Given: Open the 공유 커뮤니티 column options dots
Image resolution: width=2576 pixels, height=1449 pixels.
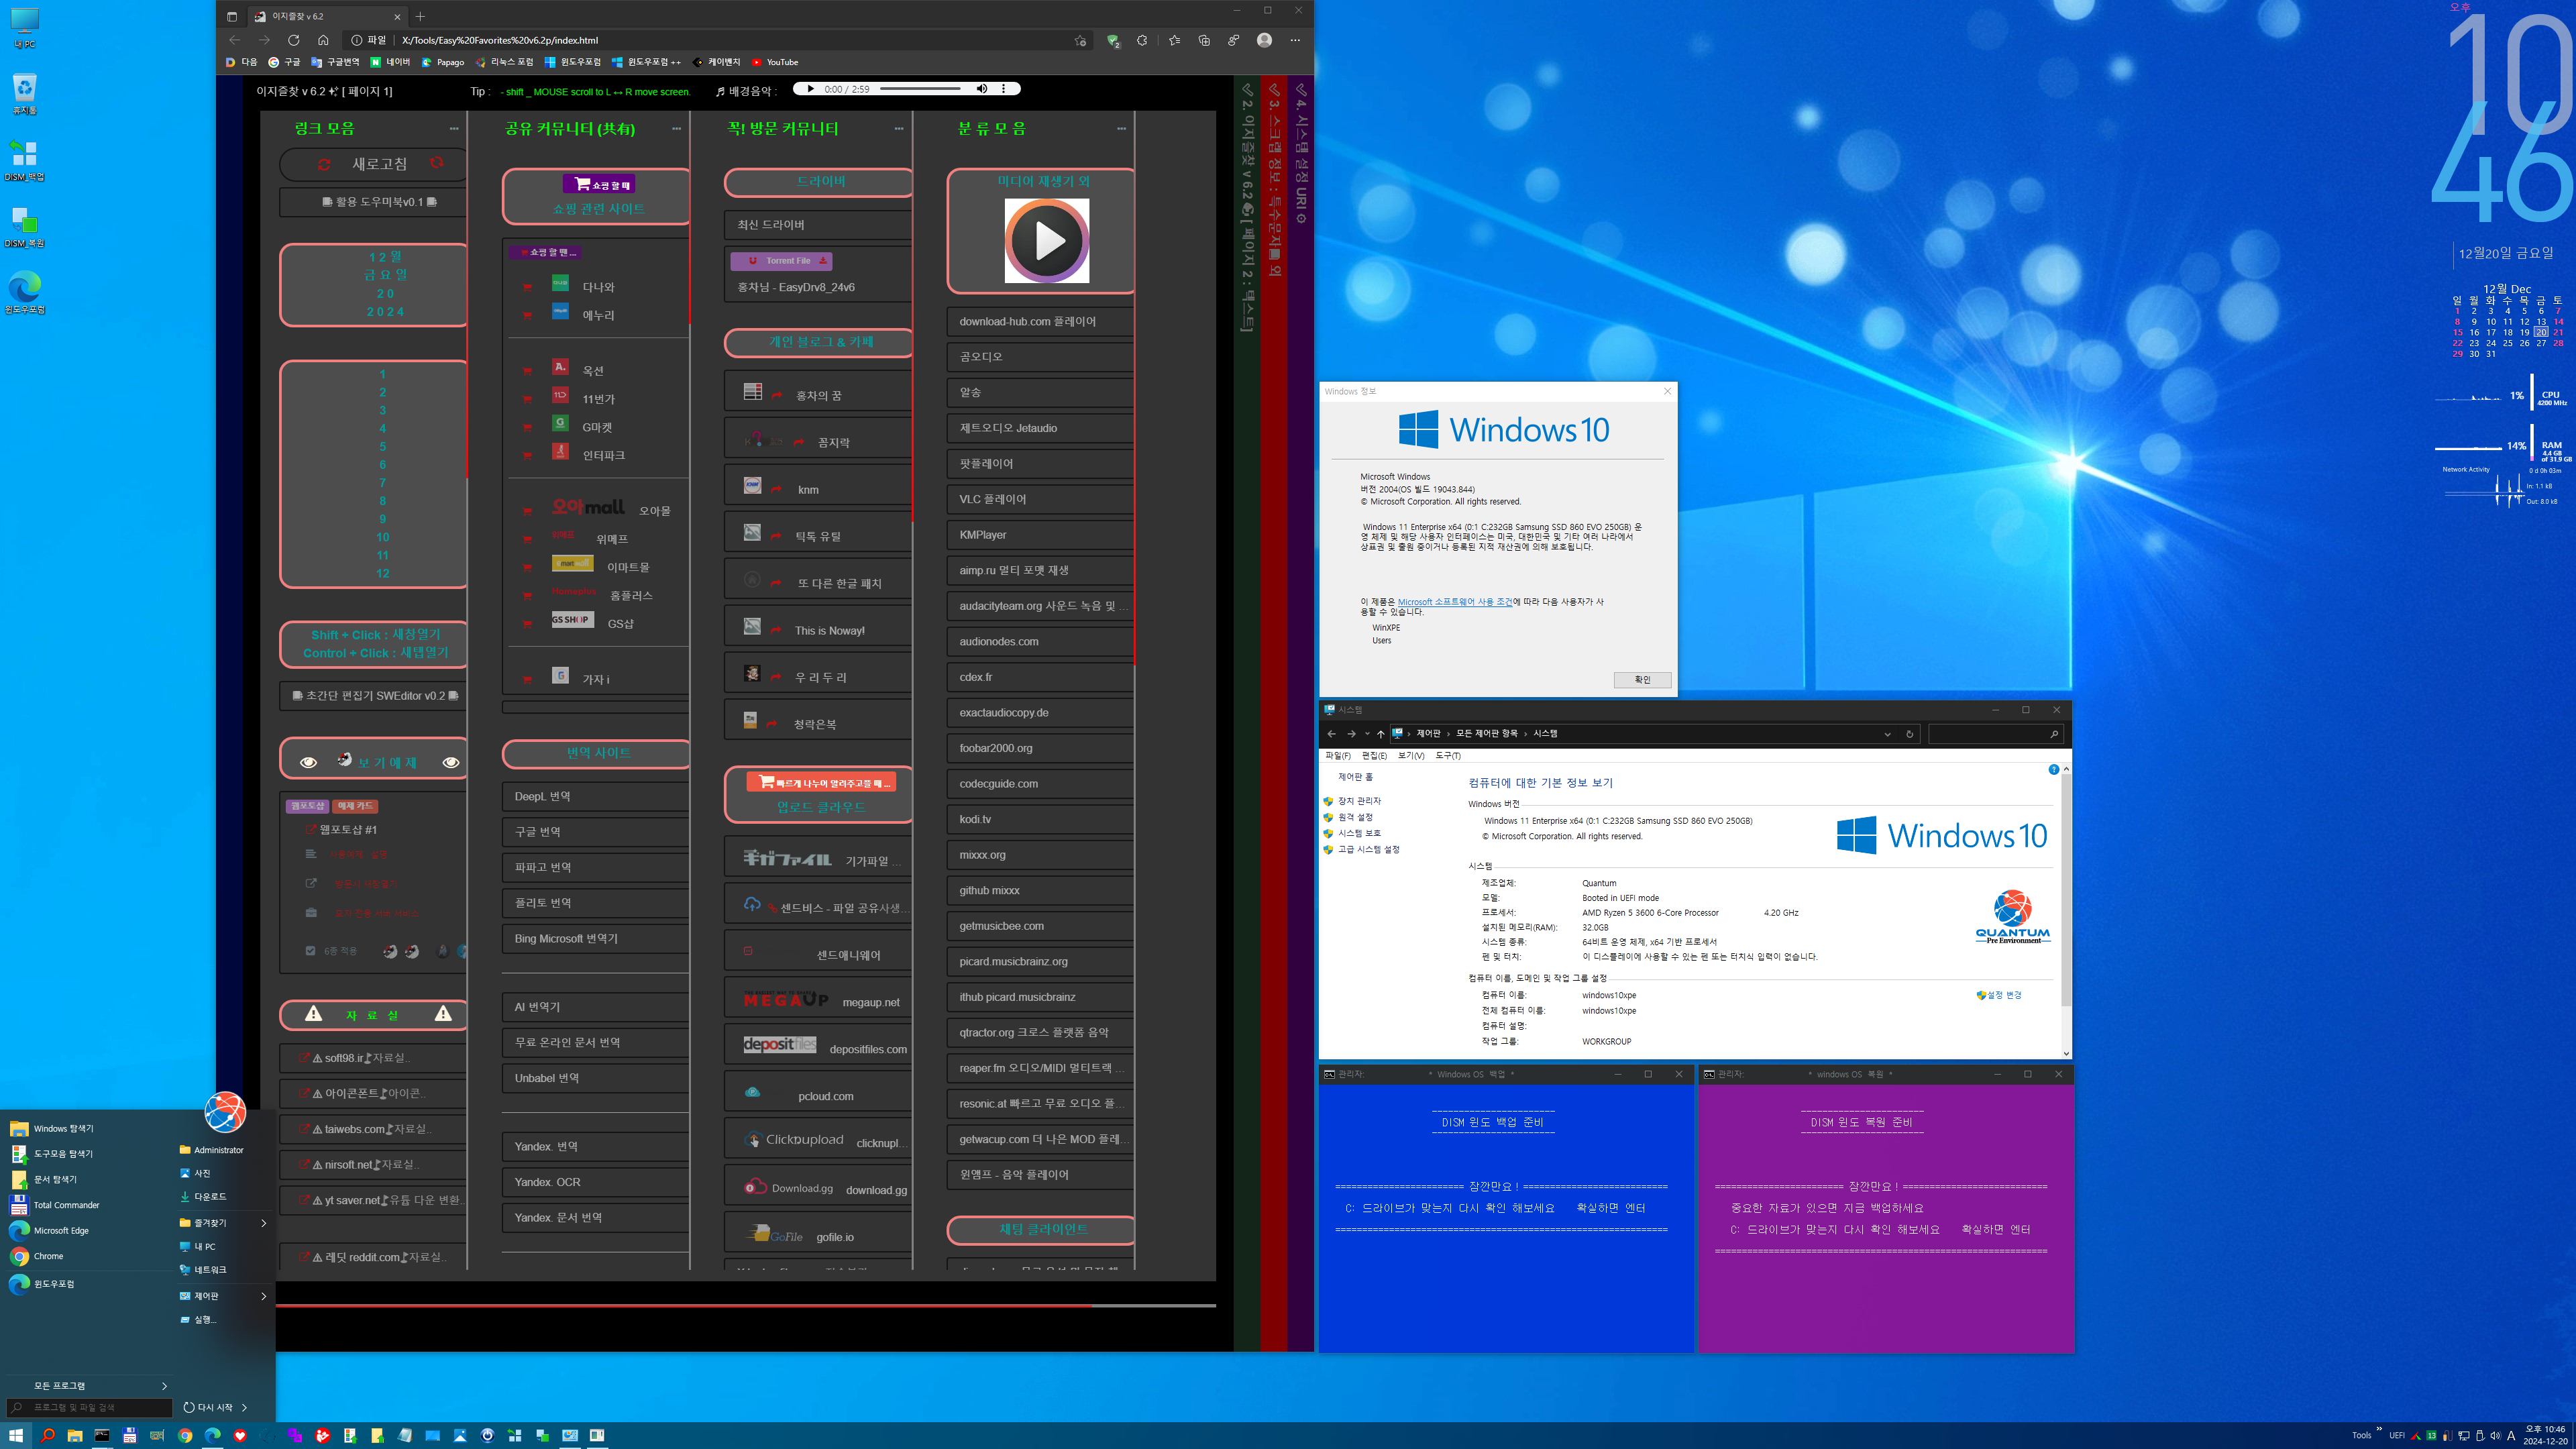Looking at the screenshot, I should coord(676,129).
